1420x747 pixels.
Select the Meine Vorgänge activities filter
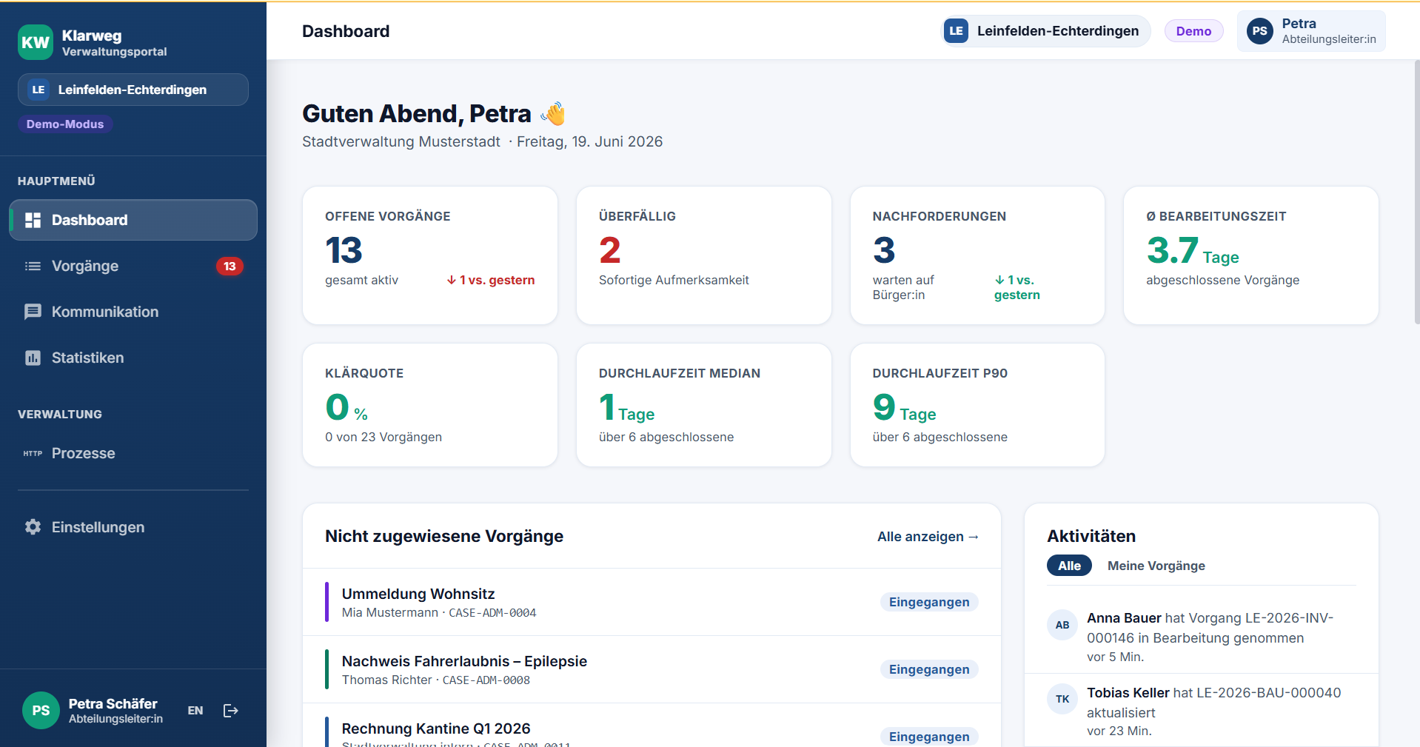click(x=1156, y=566)
